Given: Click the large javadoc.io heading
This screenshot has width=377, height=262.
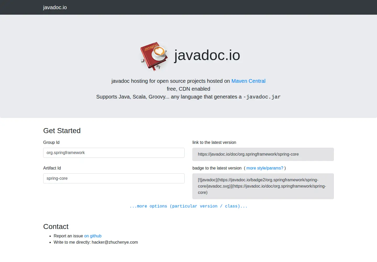Looking at the screenshot, I should [x=207, y=55].
